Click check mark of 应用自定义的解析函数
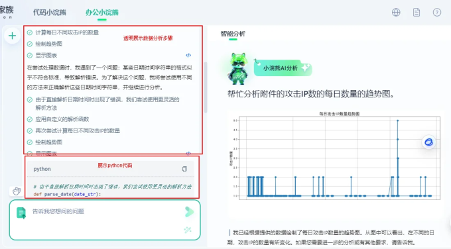 coord(30,119)
